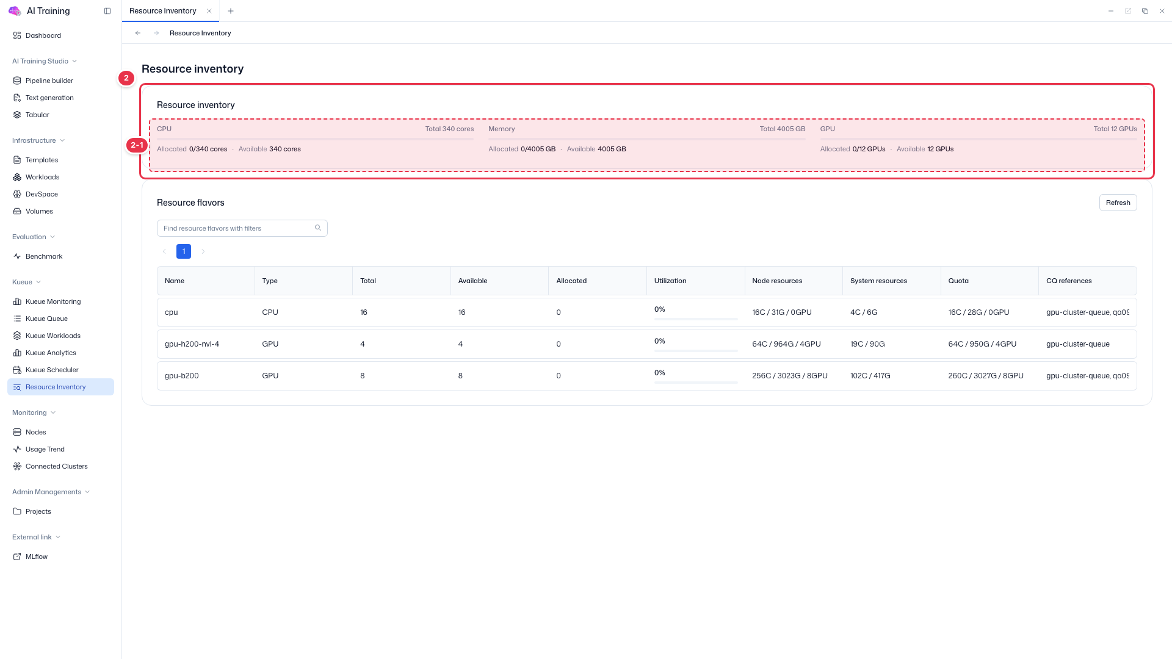This screenshot has width=1172, height=659.
Task: Click Kueue Scheduler icon
Action: (x=17, y=370)
